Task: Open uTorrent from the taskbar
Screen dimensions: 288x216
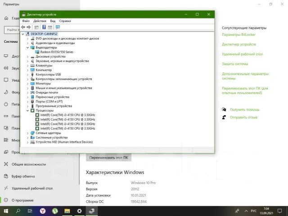Action: pos(55,211)
